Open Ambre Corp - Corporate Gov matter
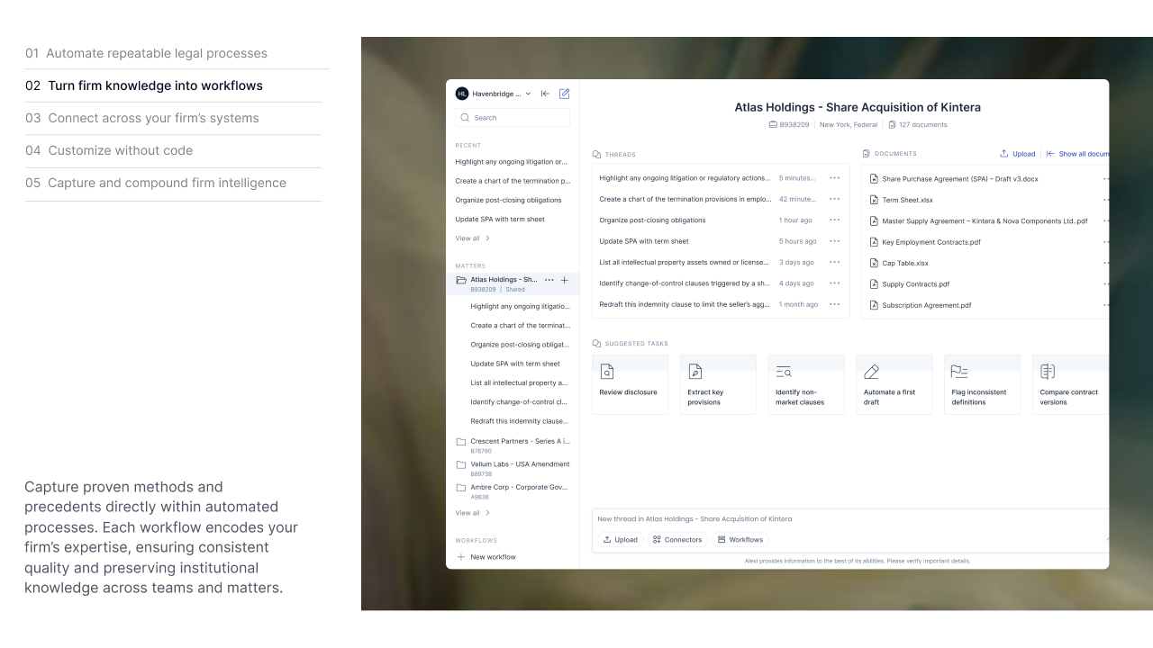Viewport: 1153px width, 648px height. [x=513, y=490]
